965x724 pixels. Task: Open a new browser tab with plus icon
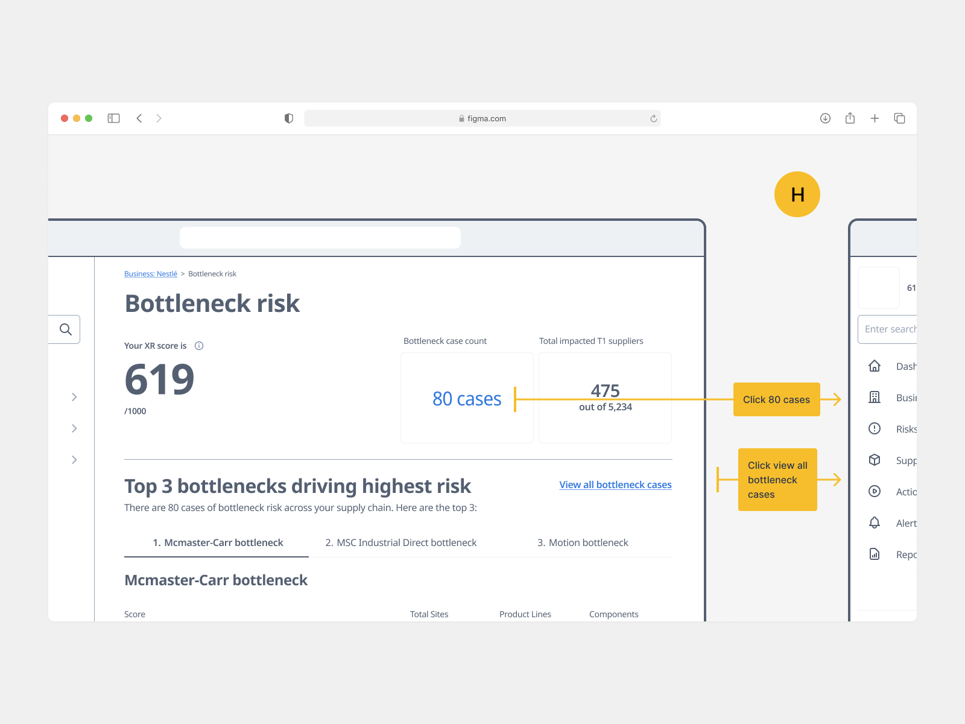coord(875,118)
